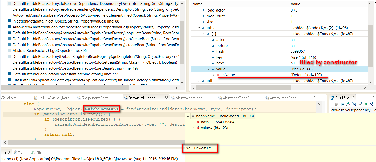Close the DefaultListab... editor tab
Screen dimensions: 376x162
pos(166,98)
